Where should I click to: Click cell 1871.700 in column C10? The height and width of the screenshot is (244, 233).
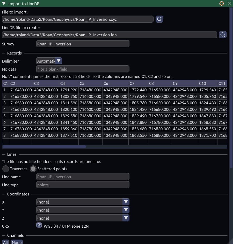(x=208, y=135)
